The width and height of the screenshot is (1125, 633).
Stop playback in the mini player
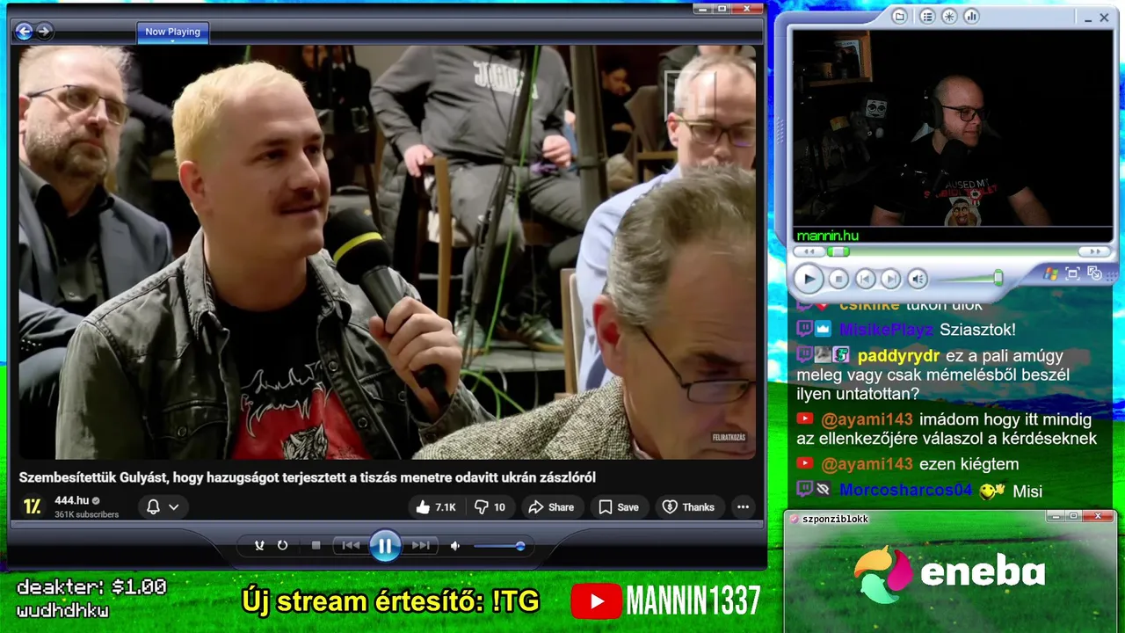click(838, 280)
